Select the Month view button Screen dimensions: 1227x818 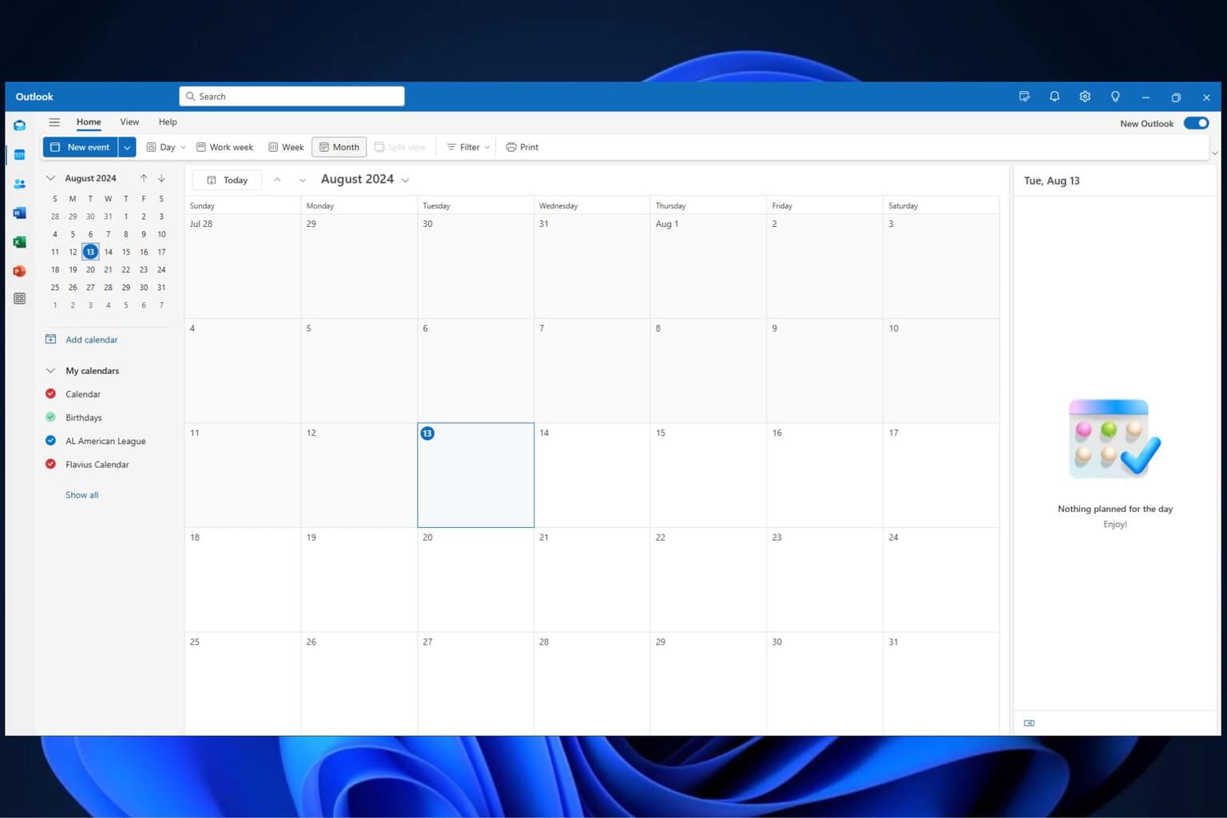pos(340,147)
